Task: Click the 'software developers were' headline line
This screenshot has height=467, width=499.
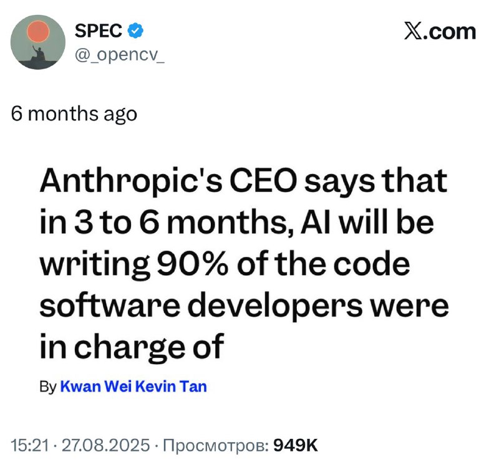Action: [x=244, y=306]
